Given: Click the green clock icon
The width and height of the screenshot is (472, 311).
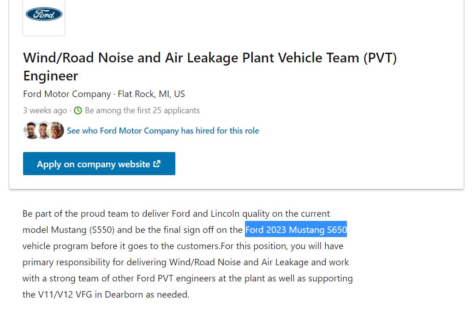Looking at the screenshot, I should coord(78,110).
